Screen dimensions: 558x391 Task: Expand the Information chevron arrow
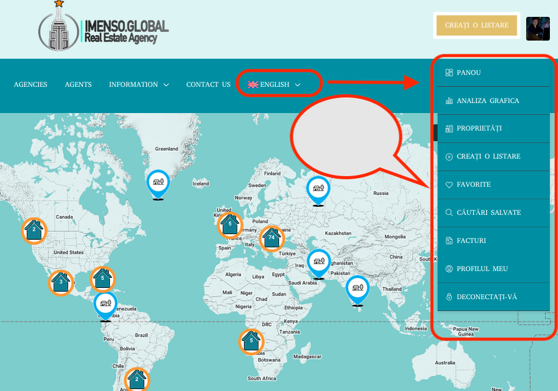click(166, 85)
